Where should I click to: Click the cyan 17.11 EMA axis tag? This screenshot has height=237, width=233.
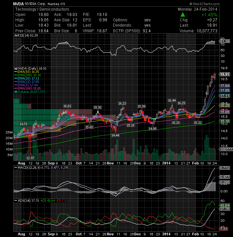(x=225, y=96)
